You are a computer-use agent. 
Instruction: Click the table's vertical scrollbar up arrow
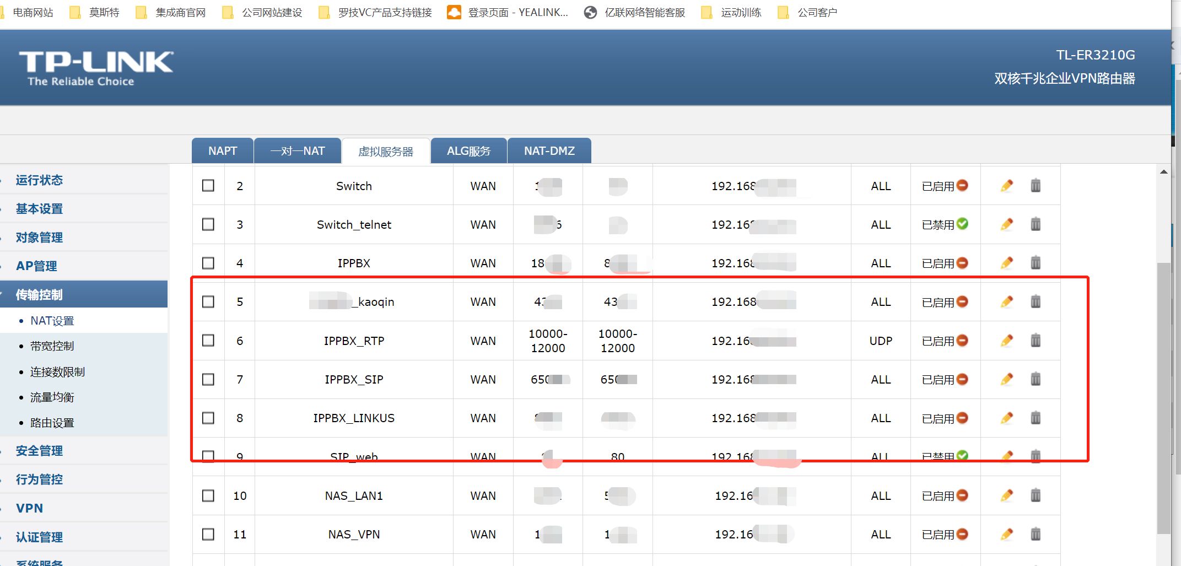tap(1163, 172)
